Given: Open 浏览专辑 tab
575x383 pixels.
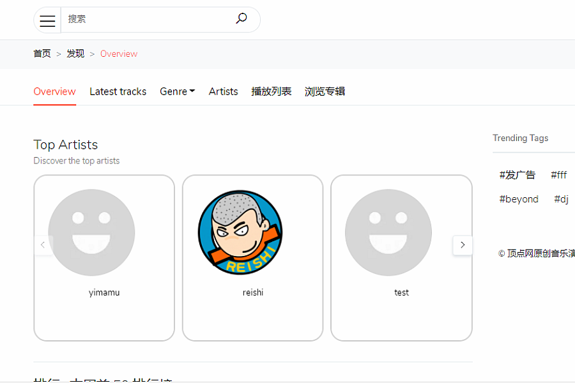Looking at the screenshot, I should [325, 91].
